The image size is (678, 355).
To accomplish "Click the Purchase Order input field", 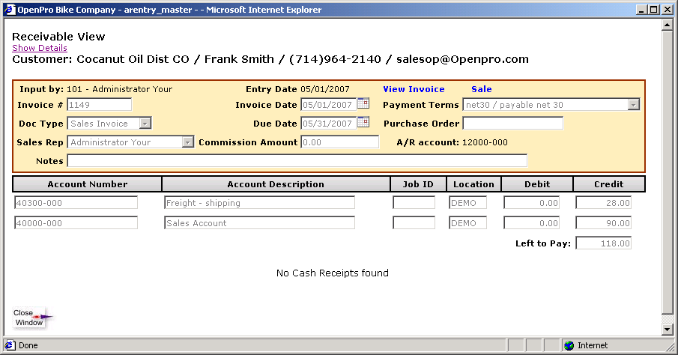I will pyautogui.click(x=512, y=124).
